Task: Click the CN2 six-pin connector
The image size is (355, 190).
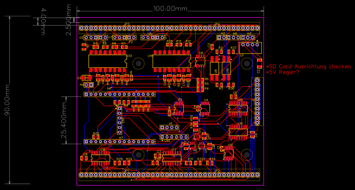Action: tap(174, 137)
